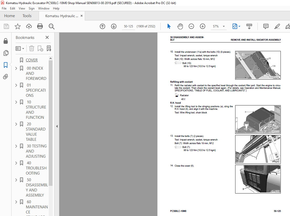Click the cover (6) illustration at bottom
Screen dimensions: 290x216
tap(258, 179)
